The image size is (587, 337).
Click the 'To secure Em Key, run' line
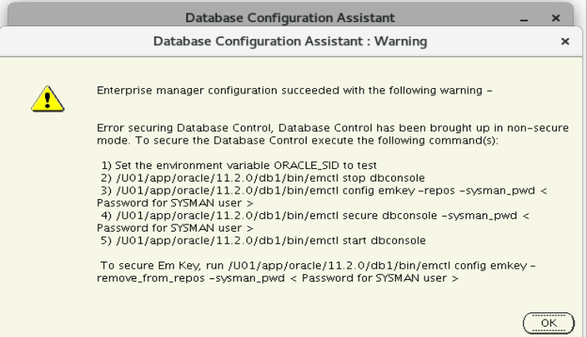click(x=318, y=266)
